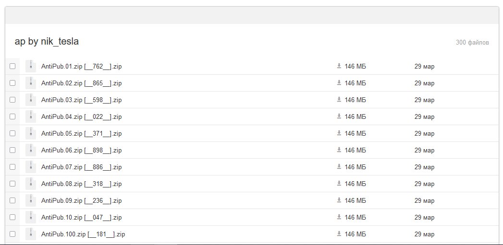Image resolution: width=503 pixels, height=245 pixels.
Task: Open the AntiPub.07.zip [__886__].zip filename
Action: [x=82, y=167]
